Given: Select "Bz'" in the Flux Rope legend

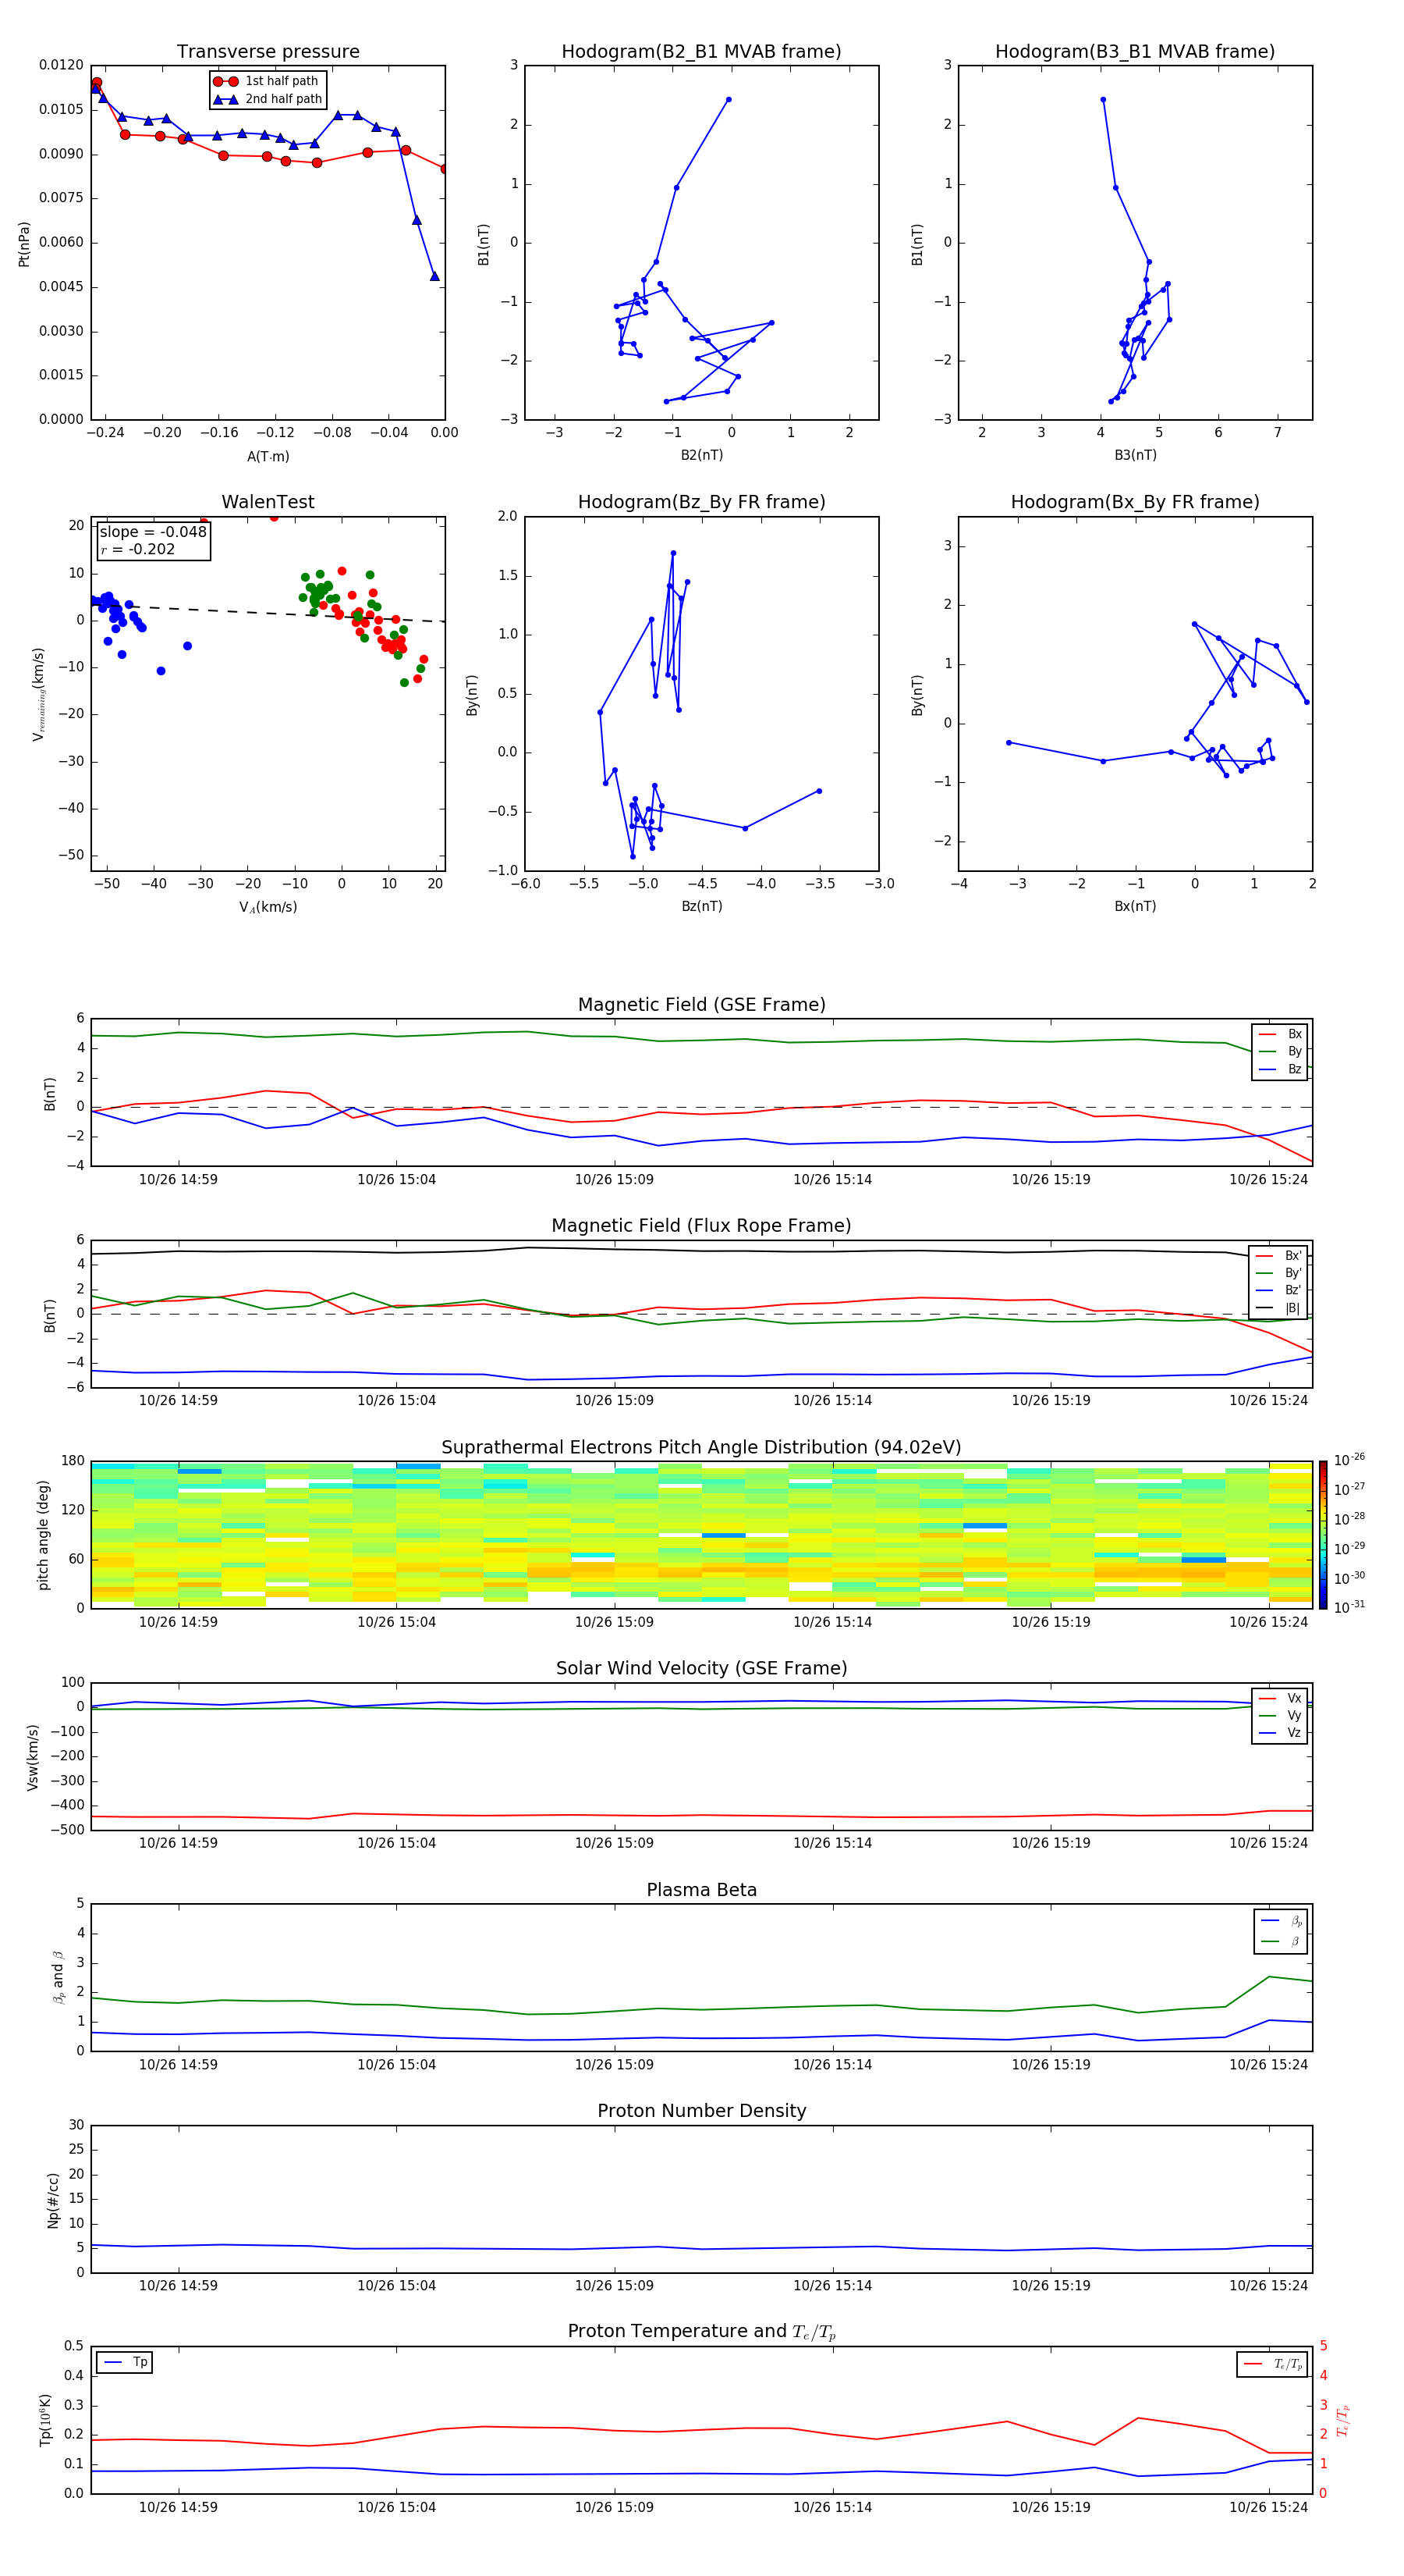Looking at the screenshot, I should point(1279,1291).
